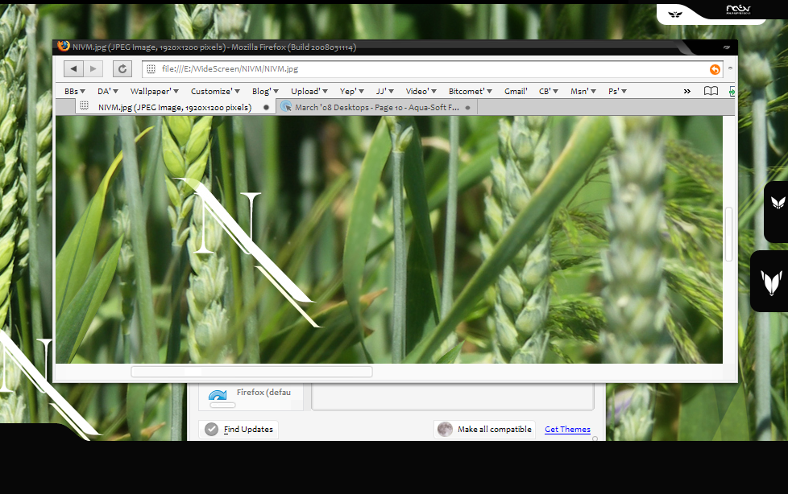788x494 pixels.
Task: Click the small dot button right of address bar
Action: tap(730, 68)
